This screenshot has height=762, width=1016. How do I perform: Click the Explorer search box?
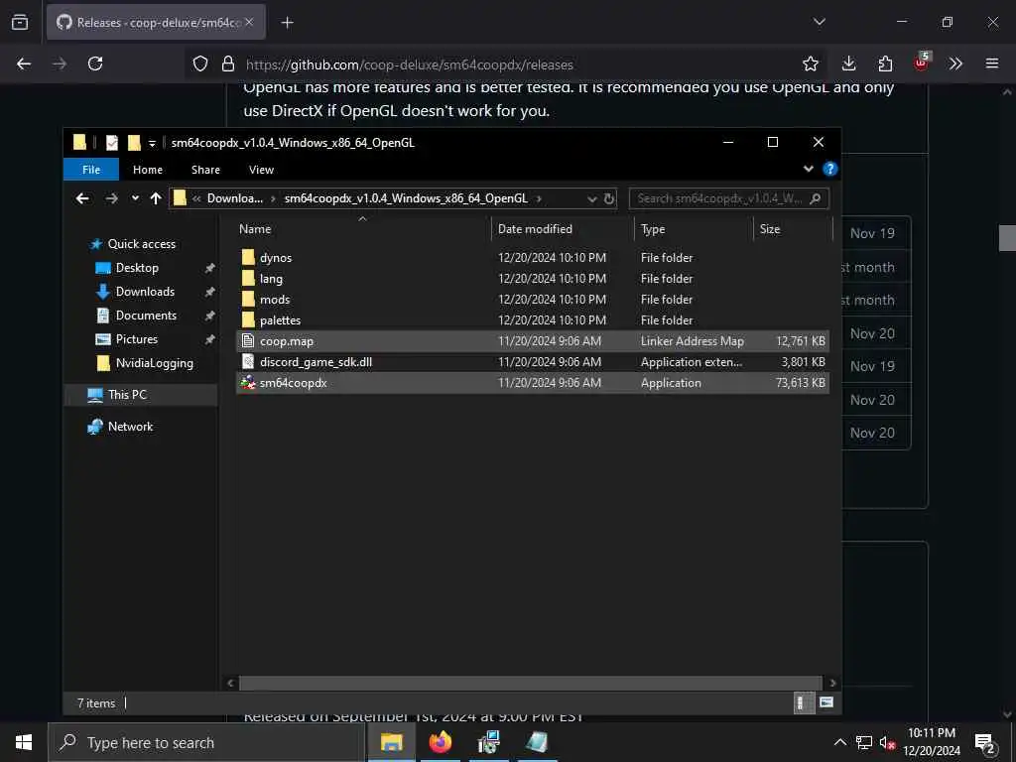(x=729, y=198)
